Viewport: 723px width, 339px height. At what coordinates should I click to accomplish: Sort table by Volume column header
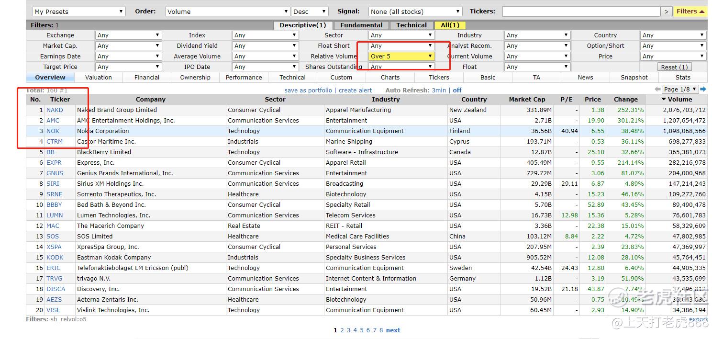(x=677, y=99)
